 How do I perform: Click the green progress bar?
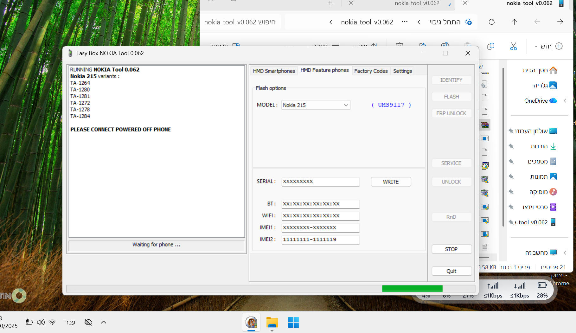pyautogui.click(x=412, y=289)
